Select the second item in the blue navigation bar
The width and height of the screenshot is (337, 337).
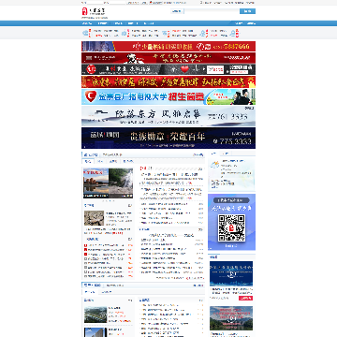tap(102, 23)
